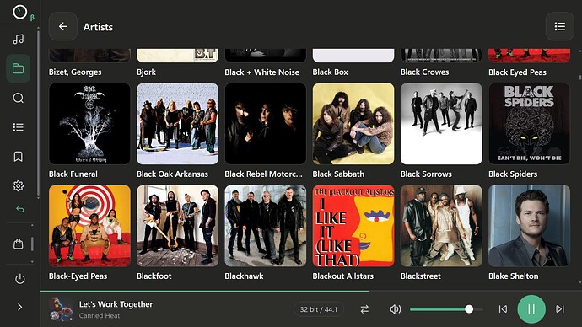Click the song progress bar
Screen dimensions: 582x327
point(311,292)
